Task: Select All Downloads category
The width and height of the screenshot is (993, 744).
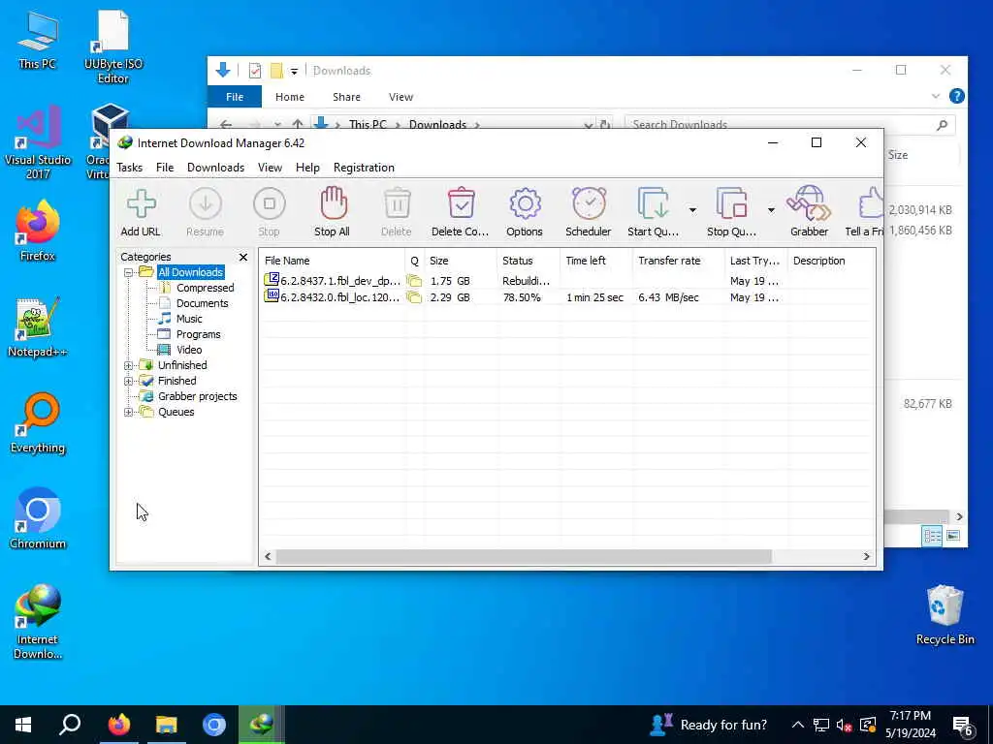Action: pyautogui.click(x=191, y=272)
